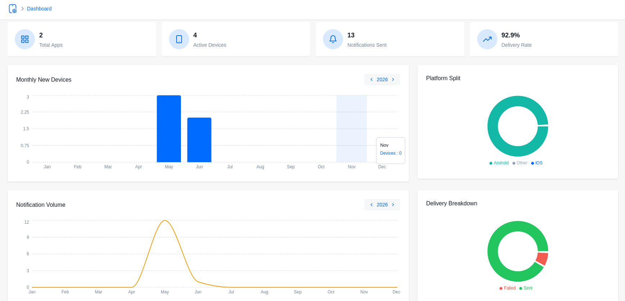The width and height of the screenshot is (625, 301).
Task: Click the red Failed donut segment
Action: (x=542, y=259)
